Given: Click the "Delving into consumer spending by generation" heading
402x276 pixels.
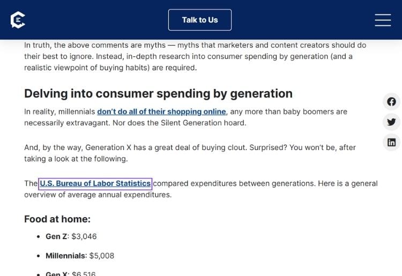Looking at the screenshot, I should pyautogui.click(x=158, y=94).
